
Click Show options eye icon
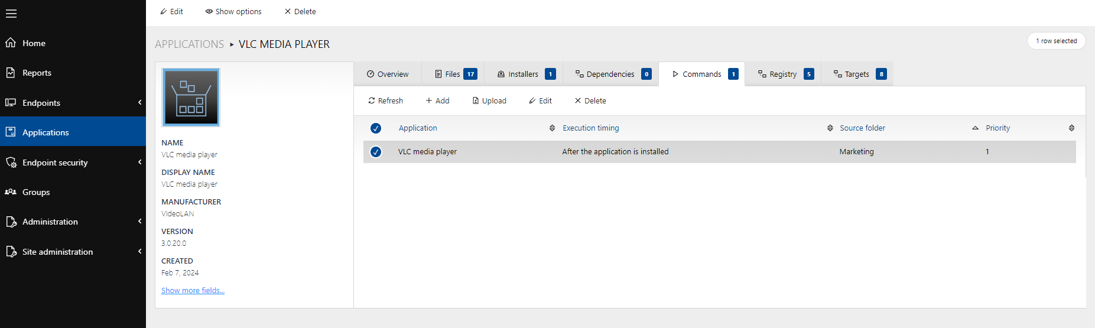pos(209,11)
